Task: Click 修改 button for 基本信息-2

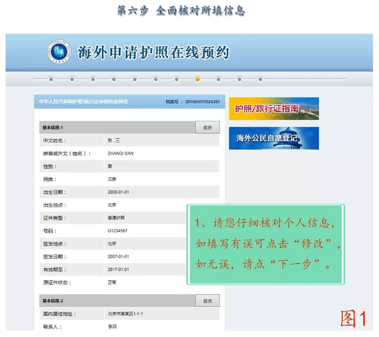Action: pos(208,301)
